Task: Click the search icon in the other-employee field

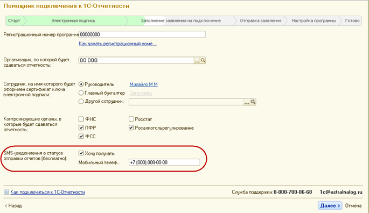Action: coord(253,102)
